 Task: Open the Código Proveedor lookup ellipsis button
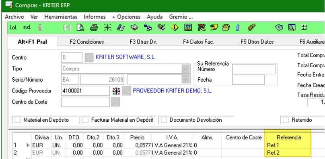127,91
